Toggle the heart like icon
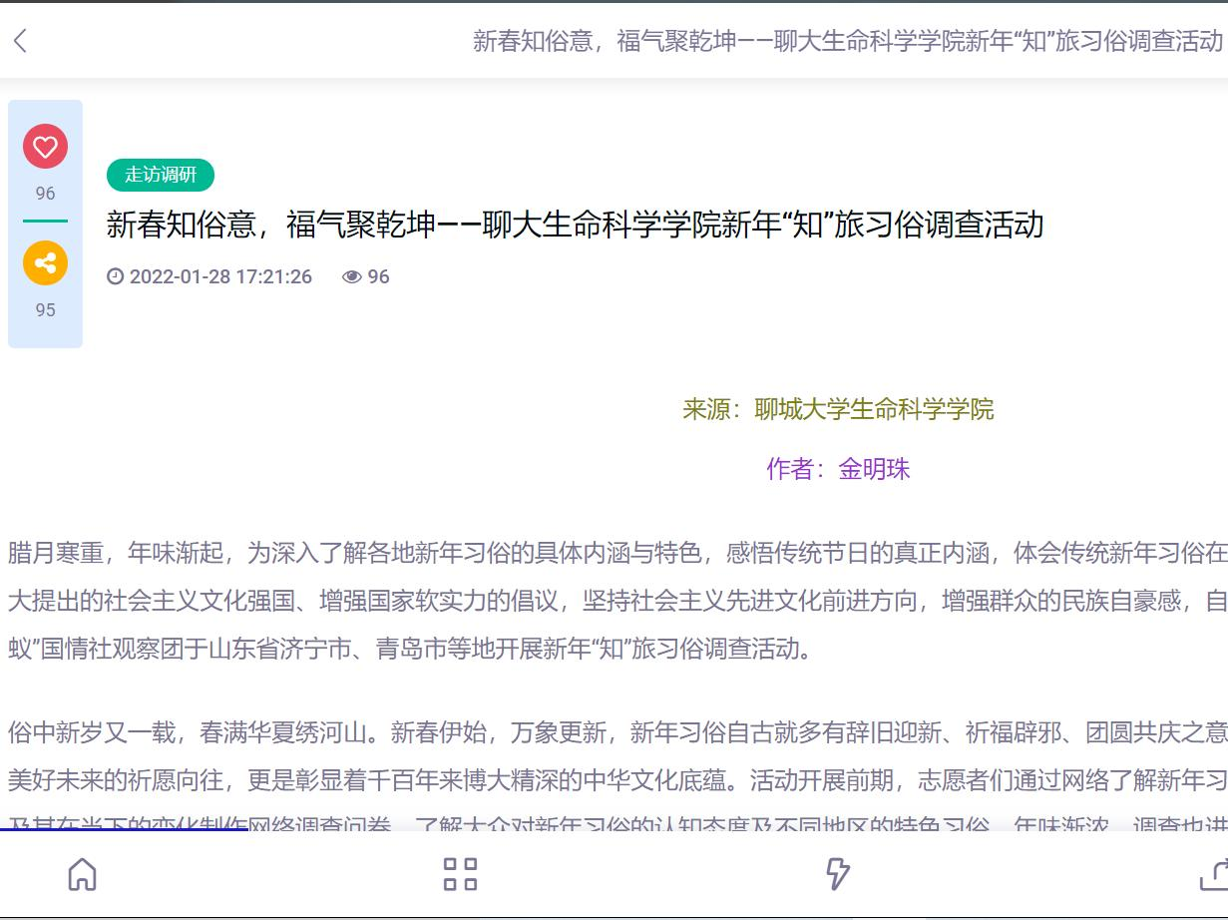 [44, 146]
